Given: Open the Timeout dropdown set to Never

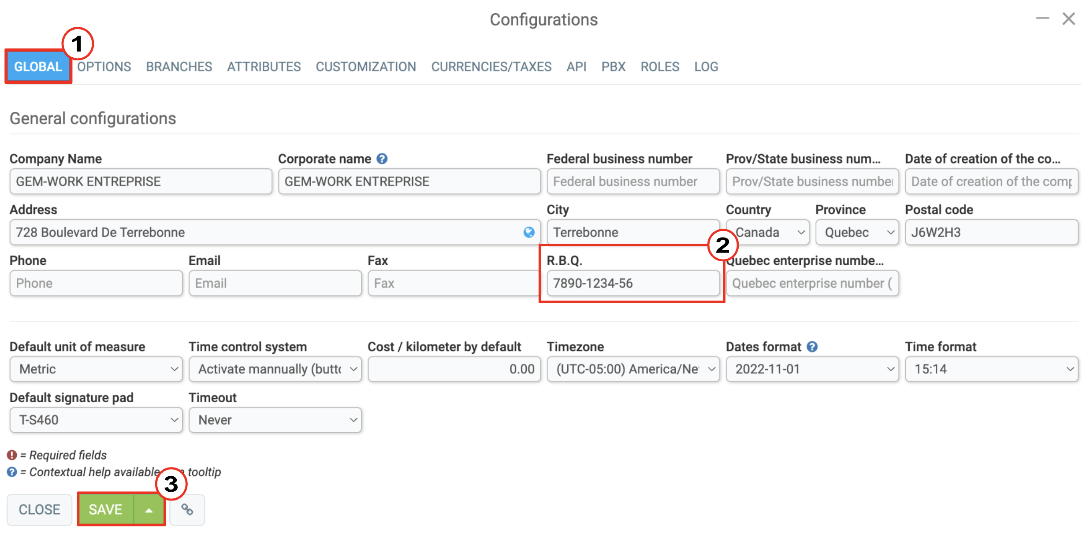Looking at the screenshot, I should [x=275, y=420].
